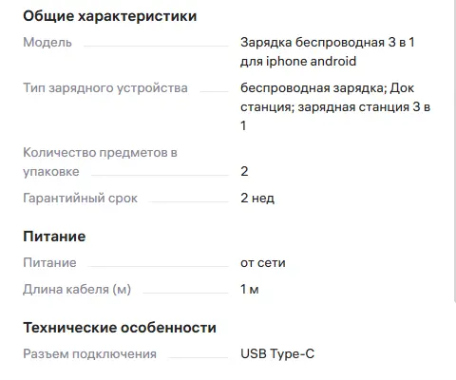This screenshot has height=380, width=456.
Task: Click quantity value 2 for items in package
Action: [244, 171]
